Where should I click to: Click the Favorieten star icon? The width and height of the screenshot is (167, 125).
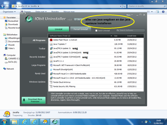pyautogui.click(x=4, y=17)
